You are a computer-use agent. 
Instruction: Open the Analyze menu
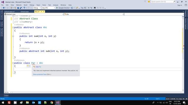(56, 5)
